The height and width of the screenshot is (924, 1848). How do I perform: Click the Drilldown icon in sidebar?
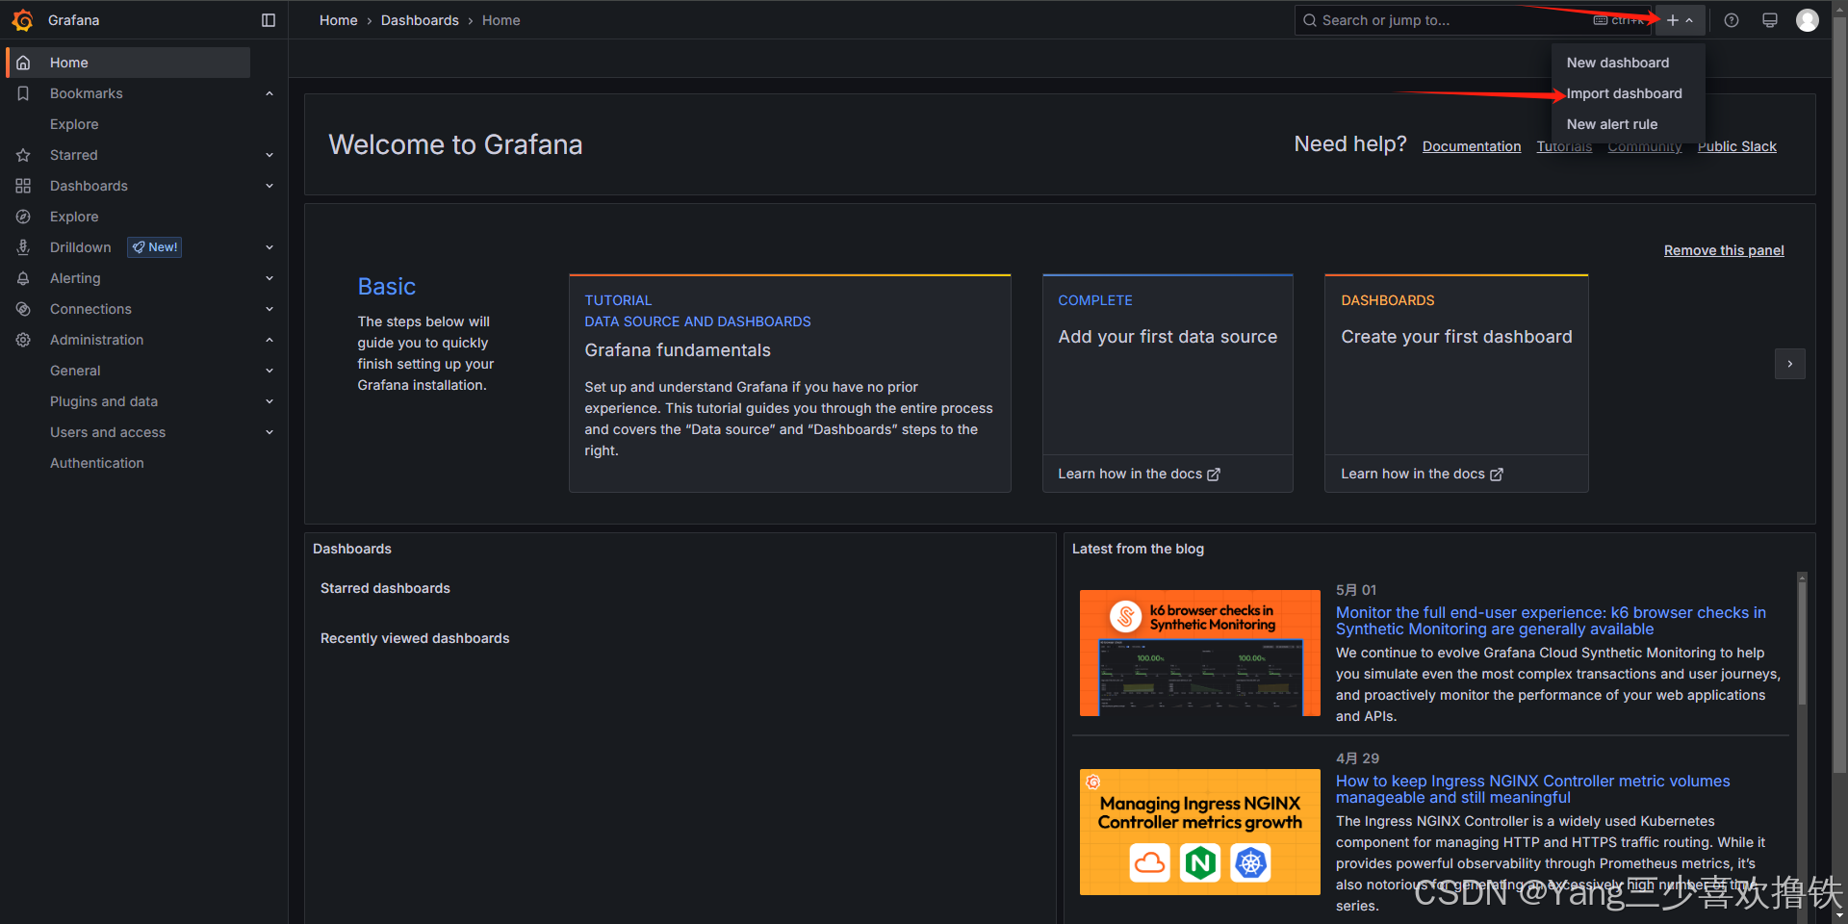23,247
